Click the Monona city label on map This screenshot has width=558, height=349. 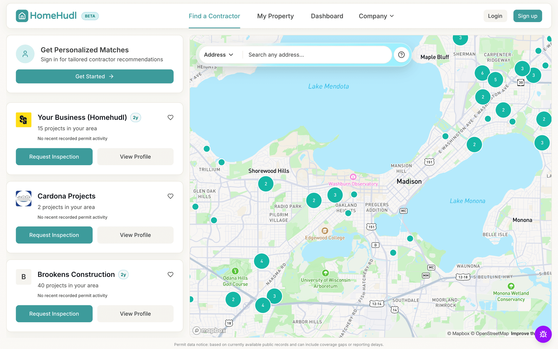pos(523,220)
